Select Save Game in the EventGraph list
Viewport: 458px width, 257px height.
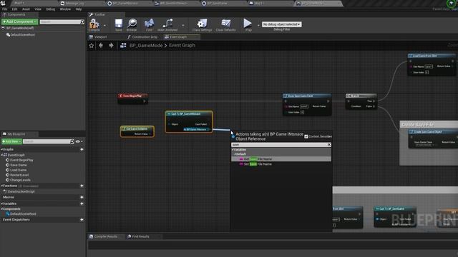18,165
